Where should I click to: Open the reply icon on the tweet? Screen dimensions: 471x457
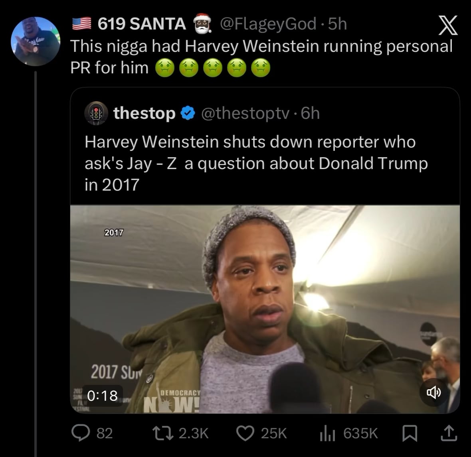[80, 433]
